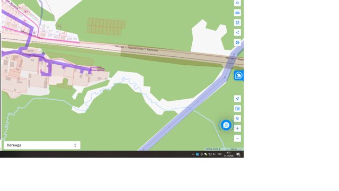This screenshot has width=339, height=191.
Task: Click the blue tray application icon
Action: [x=198, y=154]
